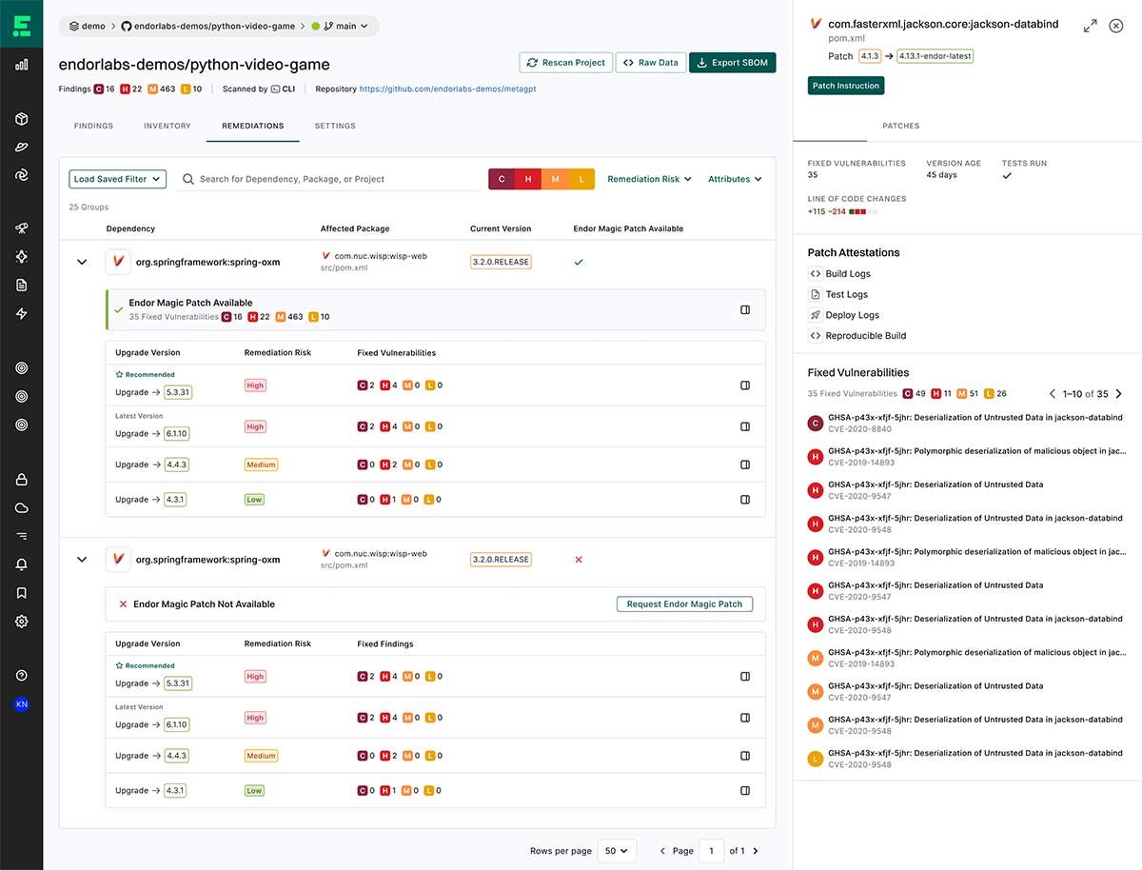Open the settings gear icon in sidebar
This screenshot has height=870, width=1142.
pos(21,622)
